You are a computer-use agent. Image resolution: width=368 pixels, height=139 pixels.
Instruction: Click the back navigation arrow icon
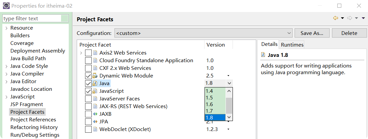tap(335, 18)
